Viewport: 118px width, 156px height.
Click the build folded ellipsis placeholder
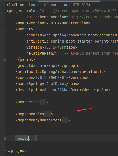(32, 139)
